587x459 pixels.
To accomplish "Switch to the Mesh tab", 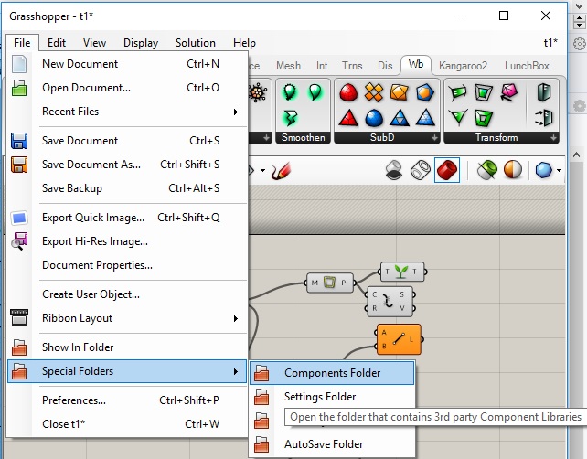I will pyautogui.click(x=288, y=66).
